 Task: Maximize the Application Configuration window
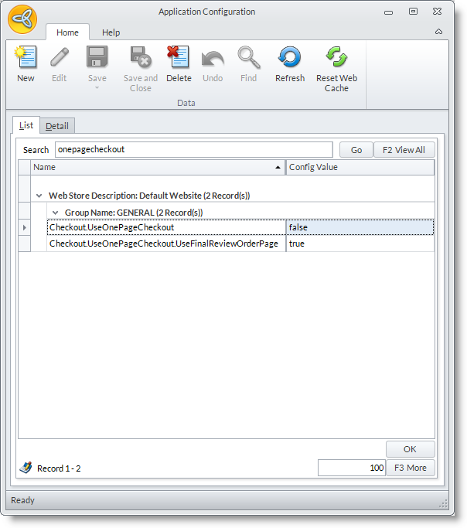click(413, 12)
